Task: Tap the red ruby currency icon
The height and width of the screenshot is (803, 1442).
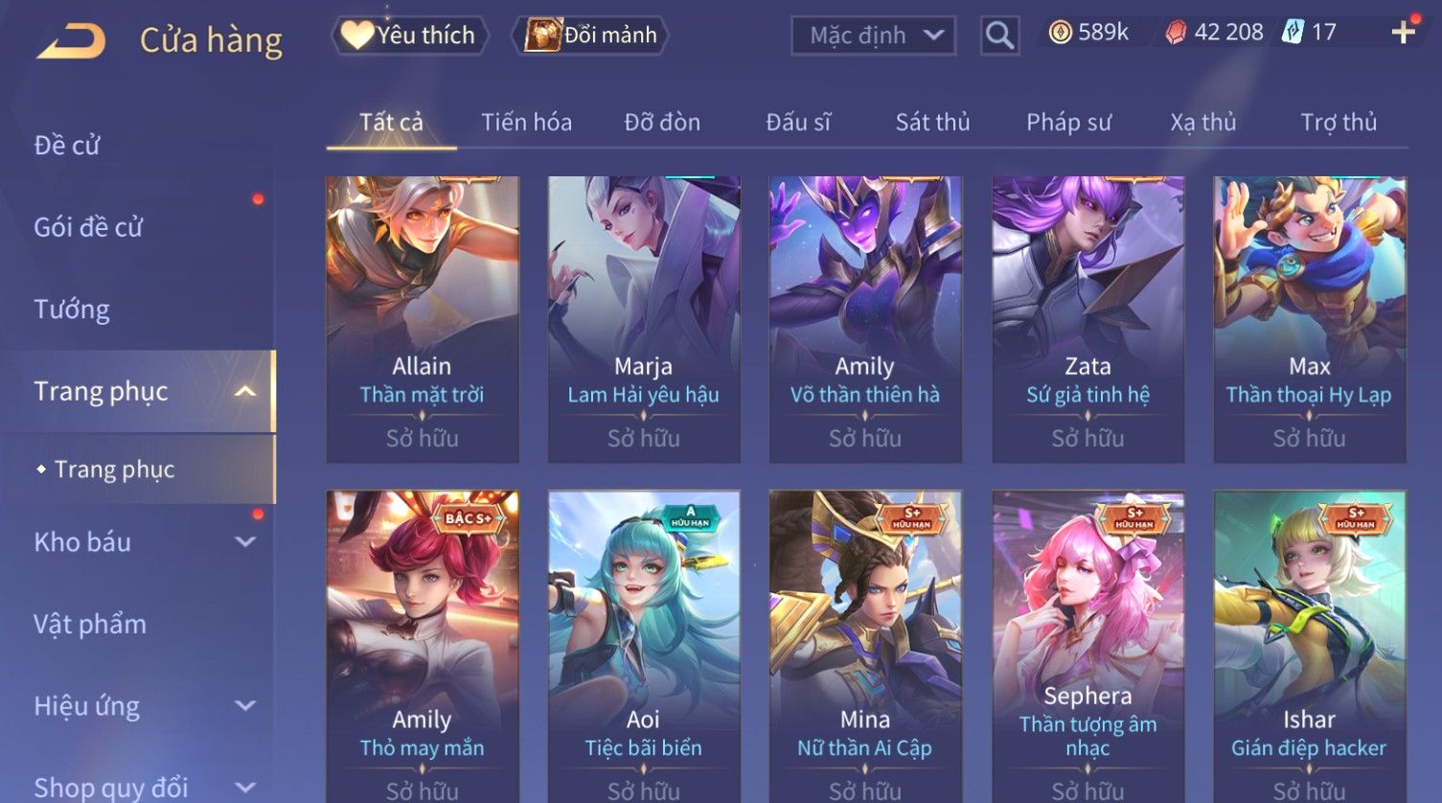Action: click(x=1176, y=33)
